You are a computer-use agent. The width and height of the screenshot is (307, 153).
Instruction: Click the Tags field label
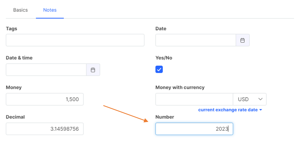(x=11, y=29)
